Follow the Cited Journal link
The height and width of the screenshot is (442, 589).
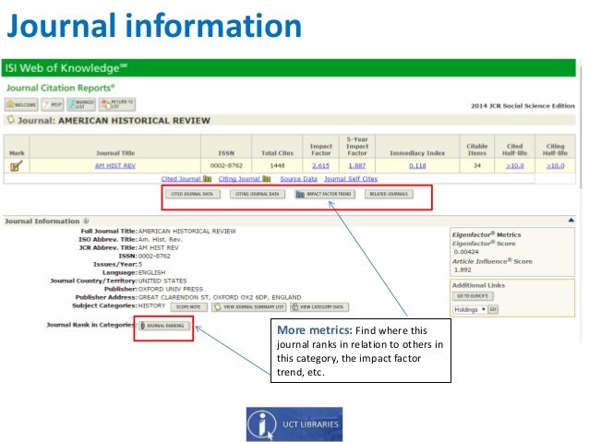(x=181, y=179)
